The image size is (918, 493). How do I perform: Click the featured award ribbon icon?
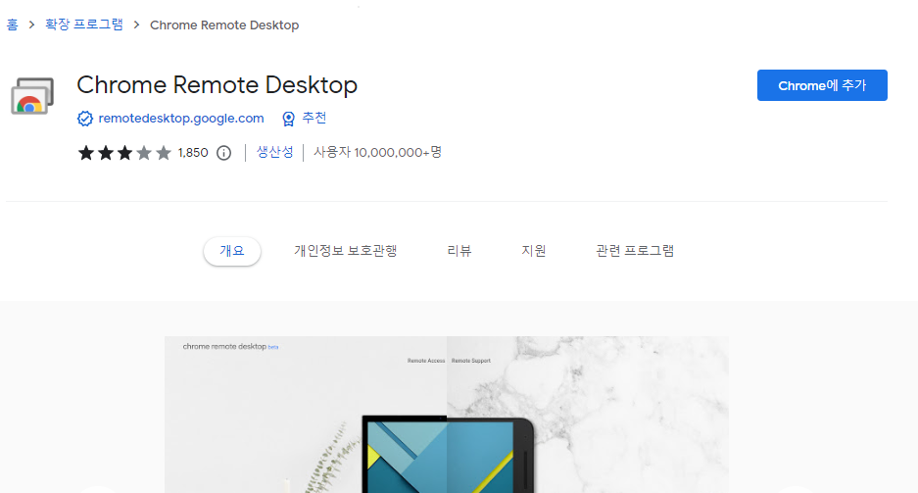tap(288, 119)
